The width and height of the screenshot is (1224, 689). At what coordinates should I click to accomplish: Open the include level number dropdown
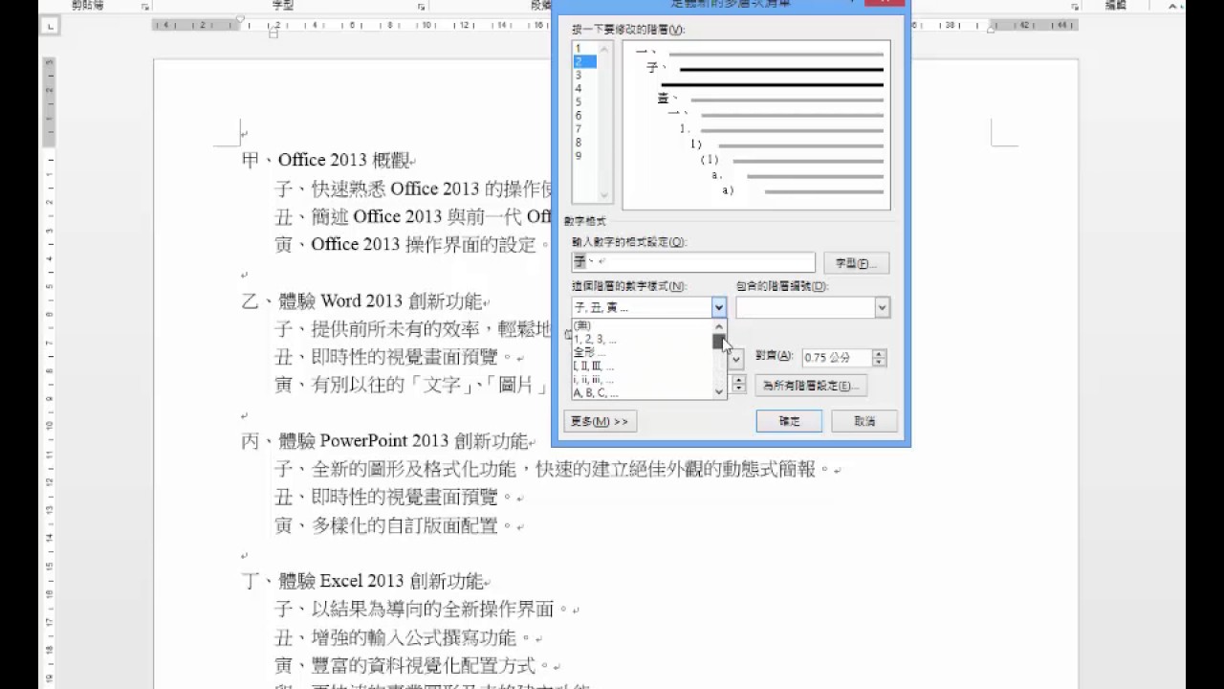coord(882,307)
